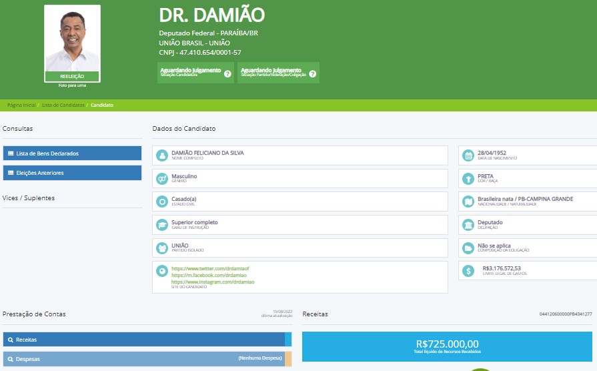Go to Página Inicial breadcrumb
The width and height of the screenshot is (597, 371).
point(21,105)
